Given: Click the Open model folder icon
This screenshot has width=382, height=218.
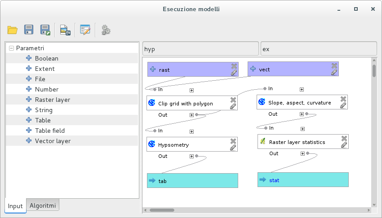Looking at the screenshot, I should coord(13,30).
